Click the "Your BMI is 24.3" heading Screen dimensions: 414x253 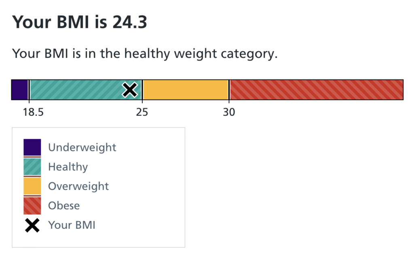pos(80,22)
